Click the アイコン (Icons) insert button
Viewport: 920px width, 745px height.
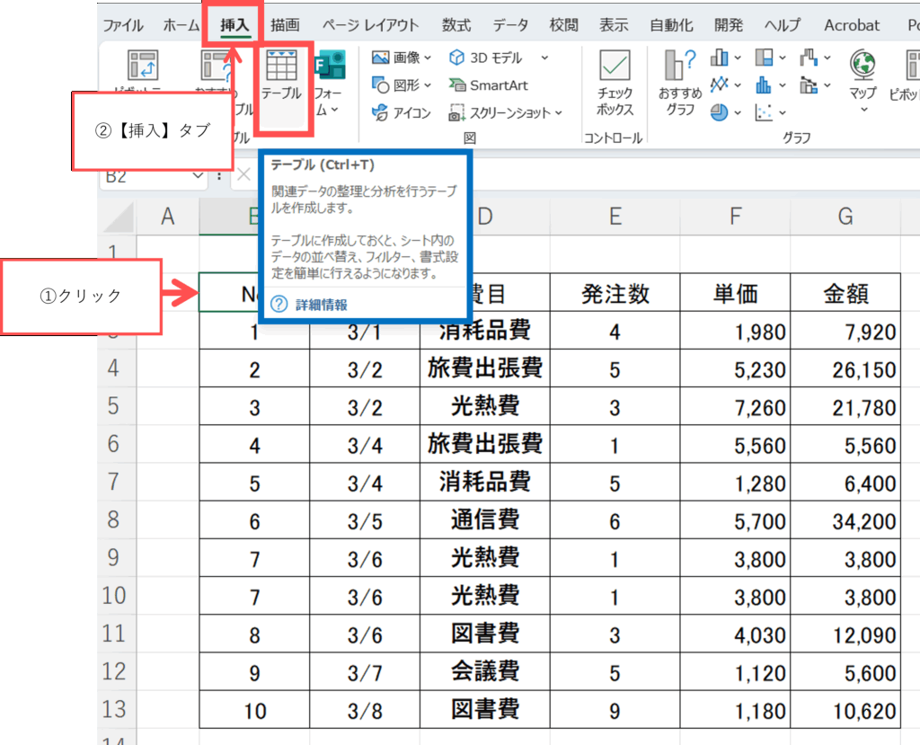pos(401,112)
